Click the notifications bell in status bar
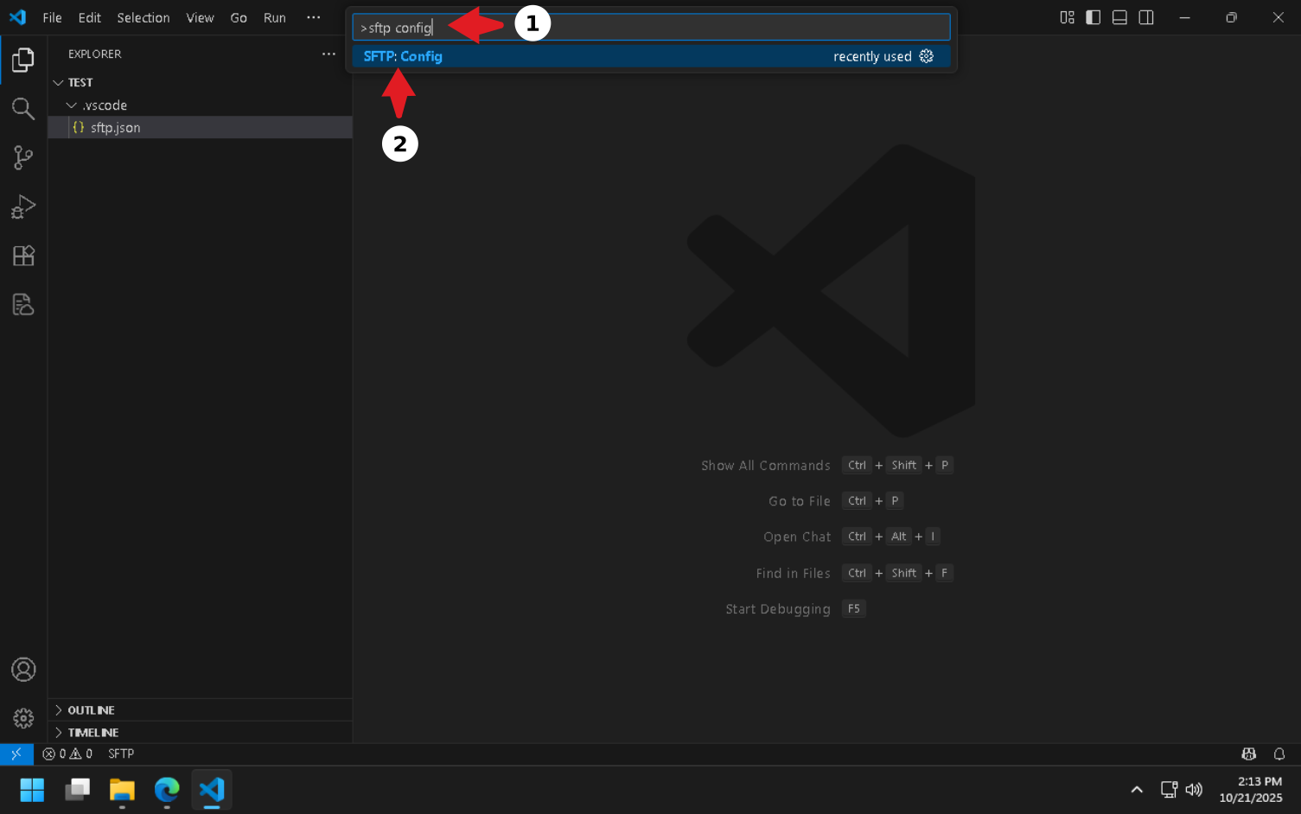The height and width of the screenshot is (814, 1301). click(1279, 754)
